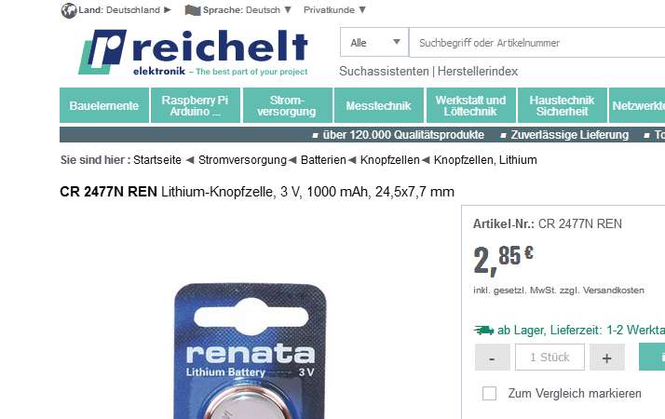Open the Stromversorgung menu tab
Screen dimensions: 665x419
click(287, 105)
